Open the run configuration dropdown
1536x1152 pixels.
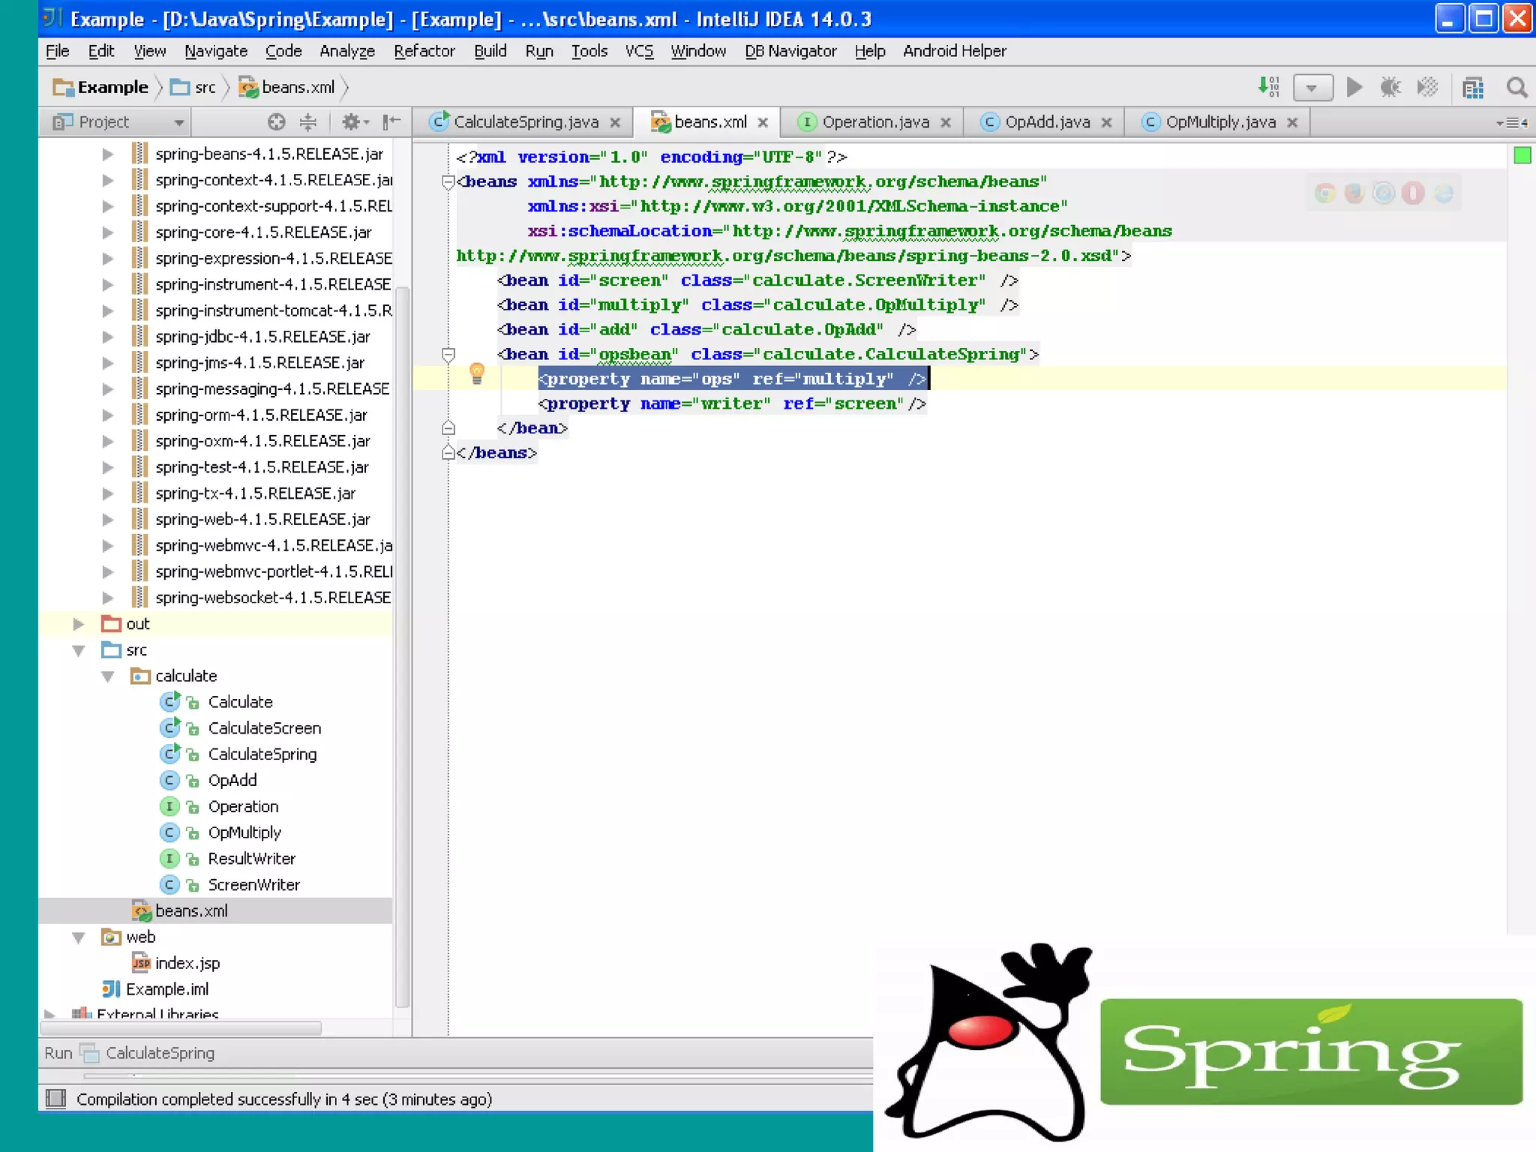(1312, 88)
